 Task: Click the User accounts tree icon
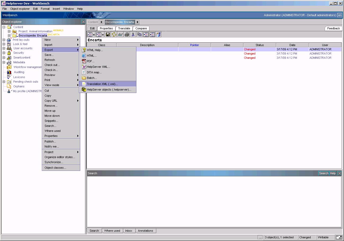[x=9, y=48]
